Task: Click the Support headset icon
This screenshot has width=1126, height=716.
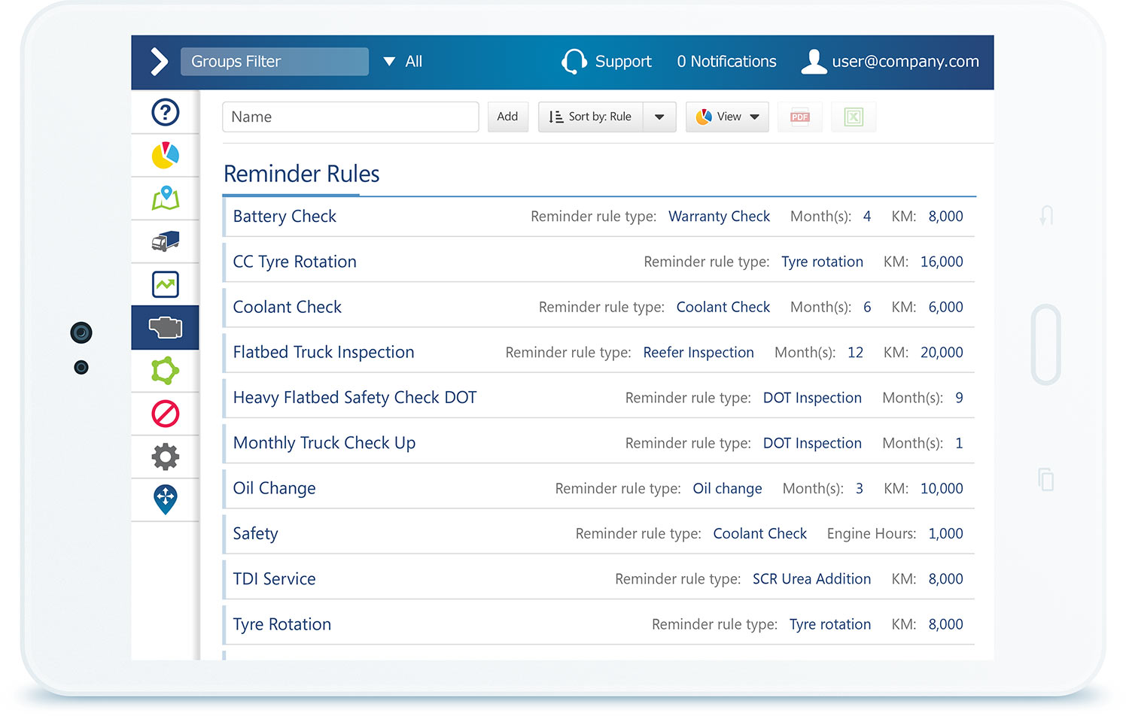Action: click(x=574, y=62)
